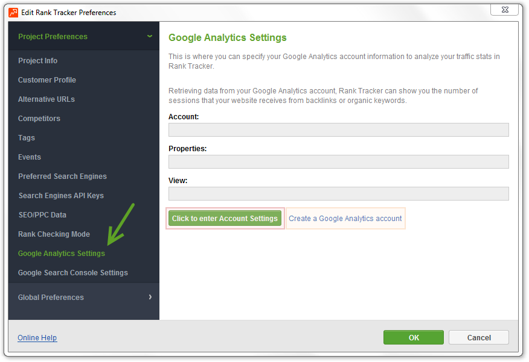Select Google Analytics Settings in sidebar
The width and height of the screenshot is (529, 362).
tap(62, 254)
